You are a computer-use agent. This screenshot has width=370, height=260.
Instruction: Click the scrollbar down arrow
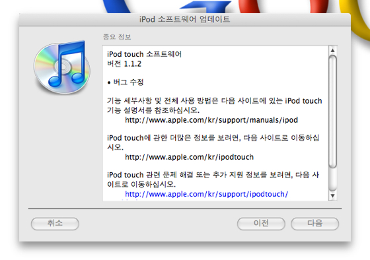click(333, 195)
